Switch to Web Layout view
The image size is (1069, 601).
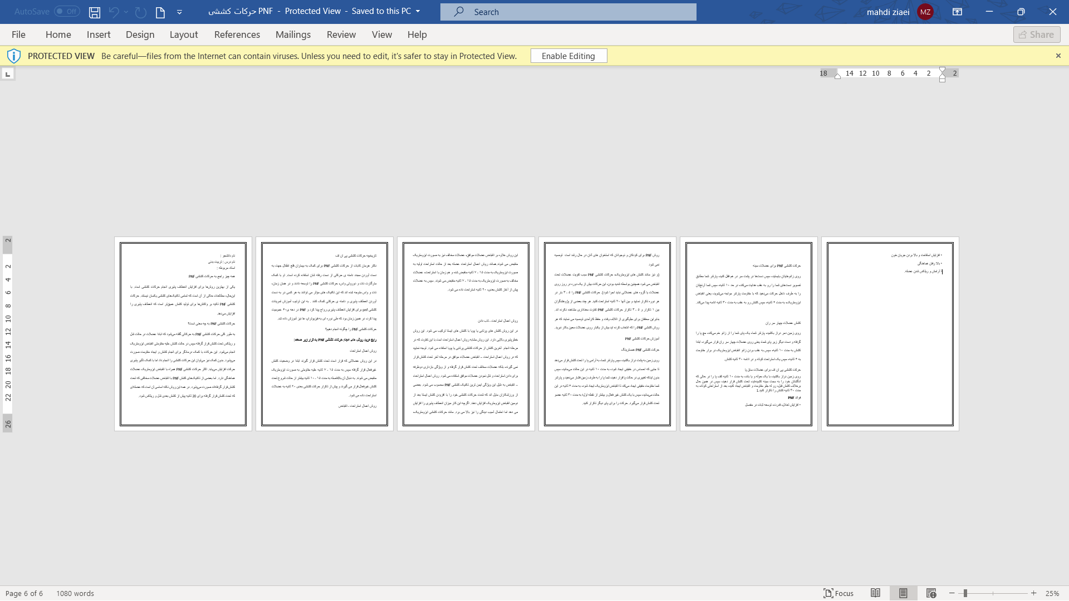[x=931, y=593]
